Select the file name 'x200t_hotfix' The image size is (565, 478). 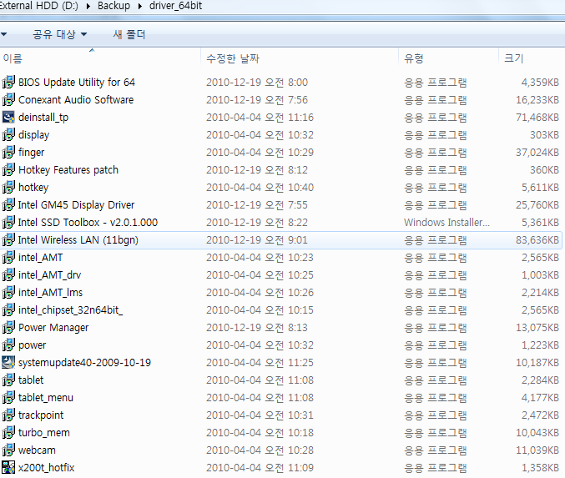[x=47, y=467]
